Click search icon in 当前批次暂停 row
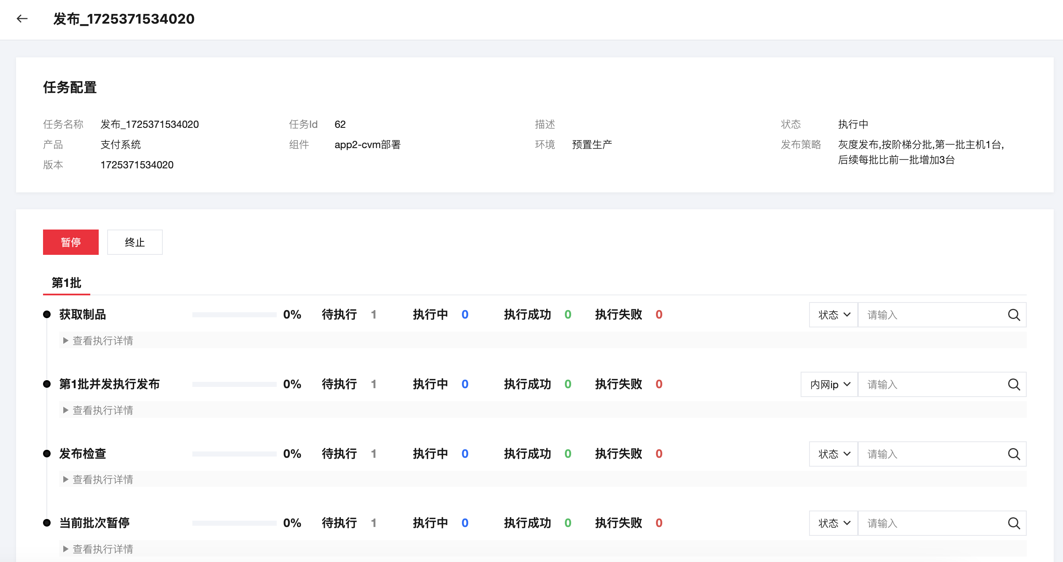This screenshot has width=1063, height=562. 1014,523
